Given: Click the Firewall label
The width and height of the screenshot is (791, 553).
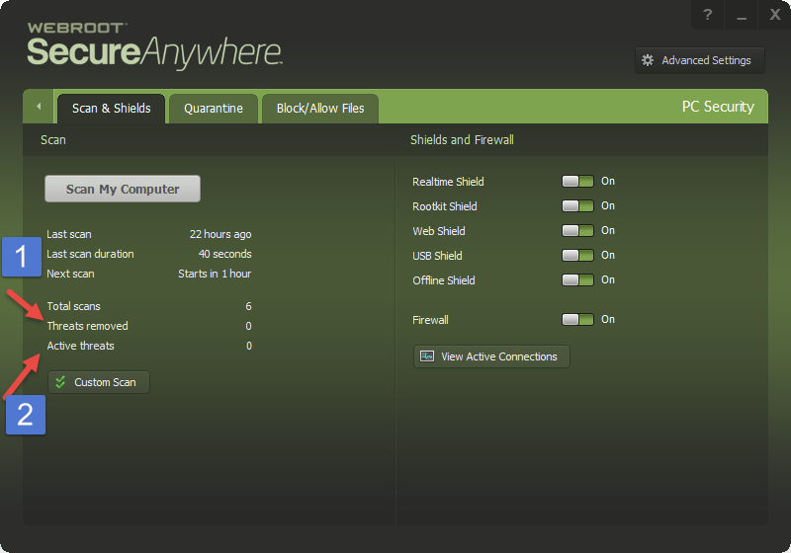Looking at the screenshot, I should (x=430, y=320).
